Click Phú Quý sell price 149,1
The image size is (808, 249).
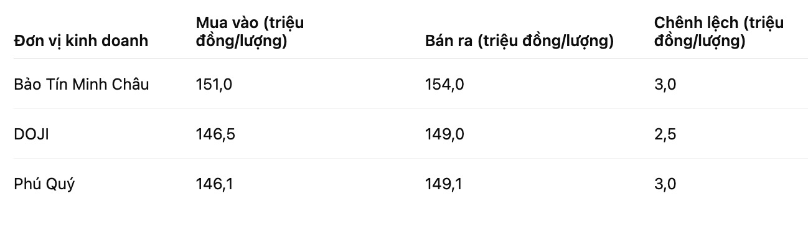pos(444,184)
